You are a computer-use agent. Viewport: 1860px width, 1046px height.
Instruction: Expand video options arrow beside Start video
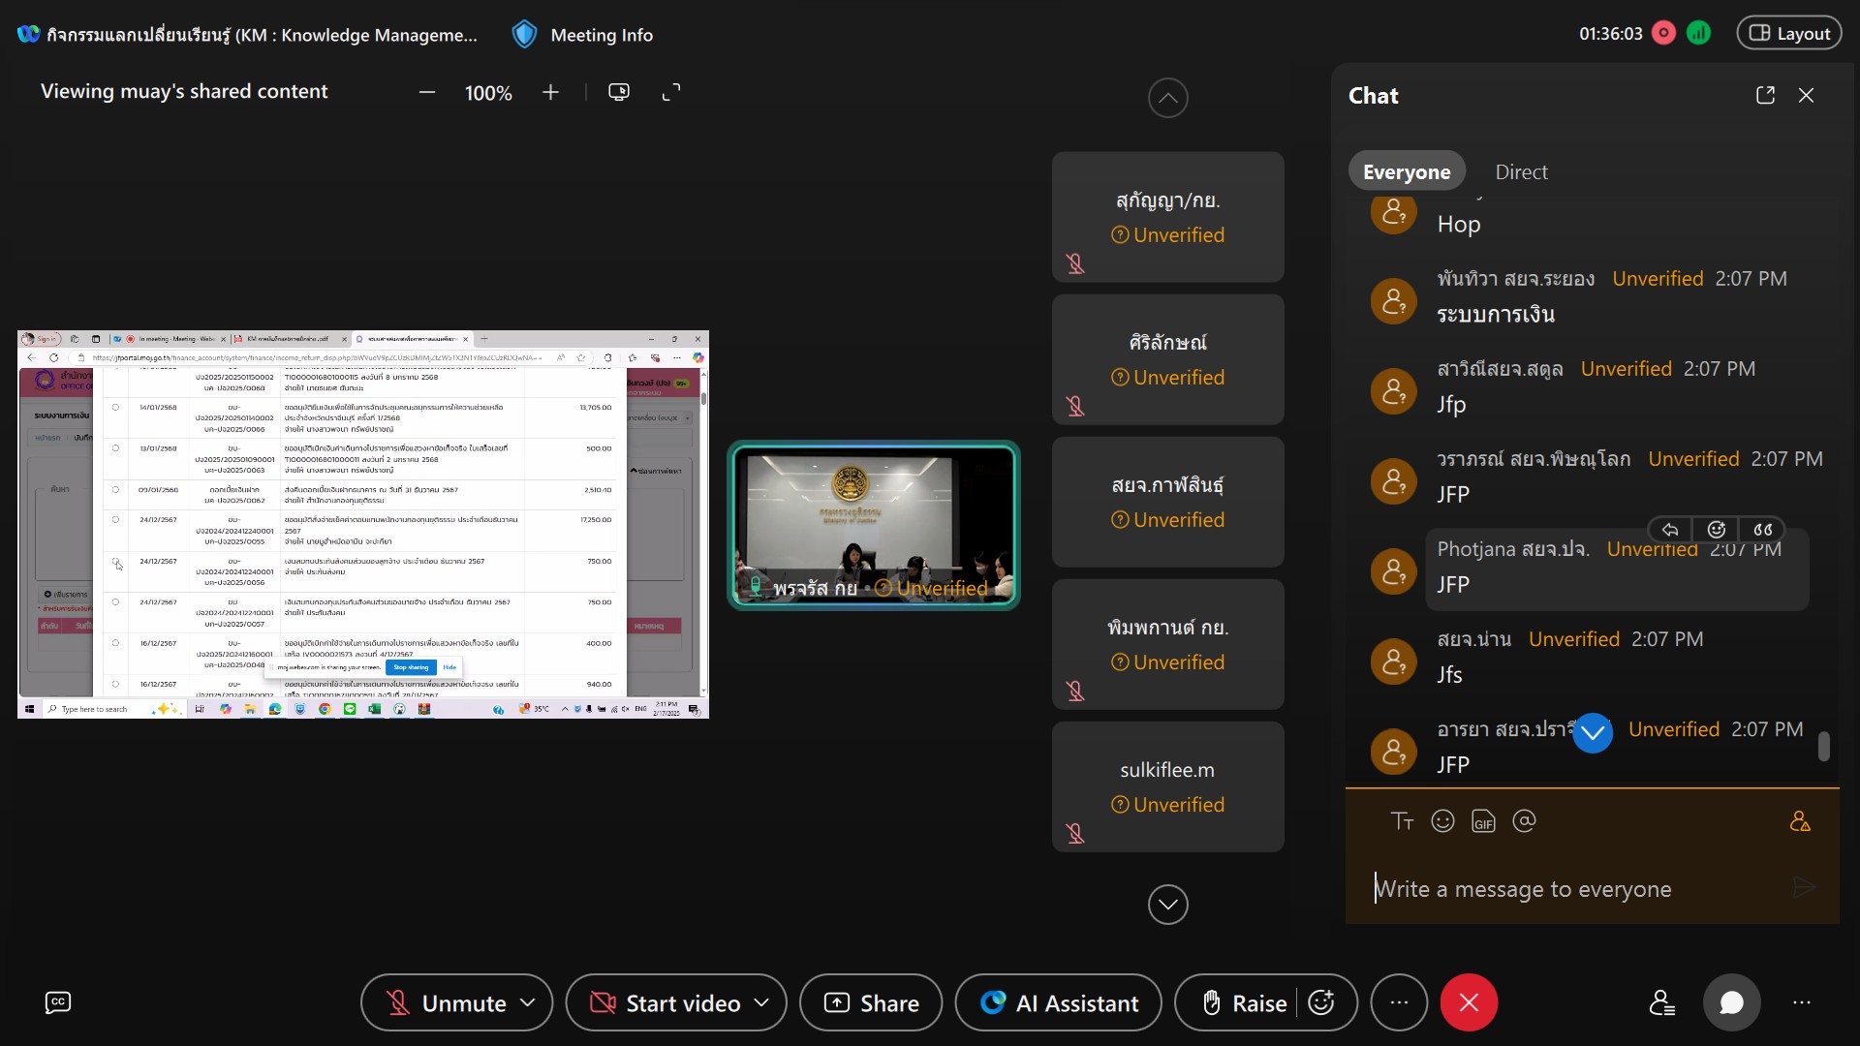(762, 1002)
